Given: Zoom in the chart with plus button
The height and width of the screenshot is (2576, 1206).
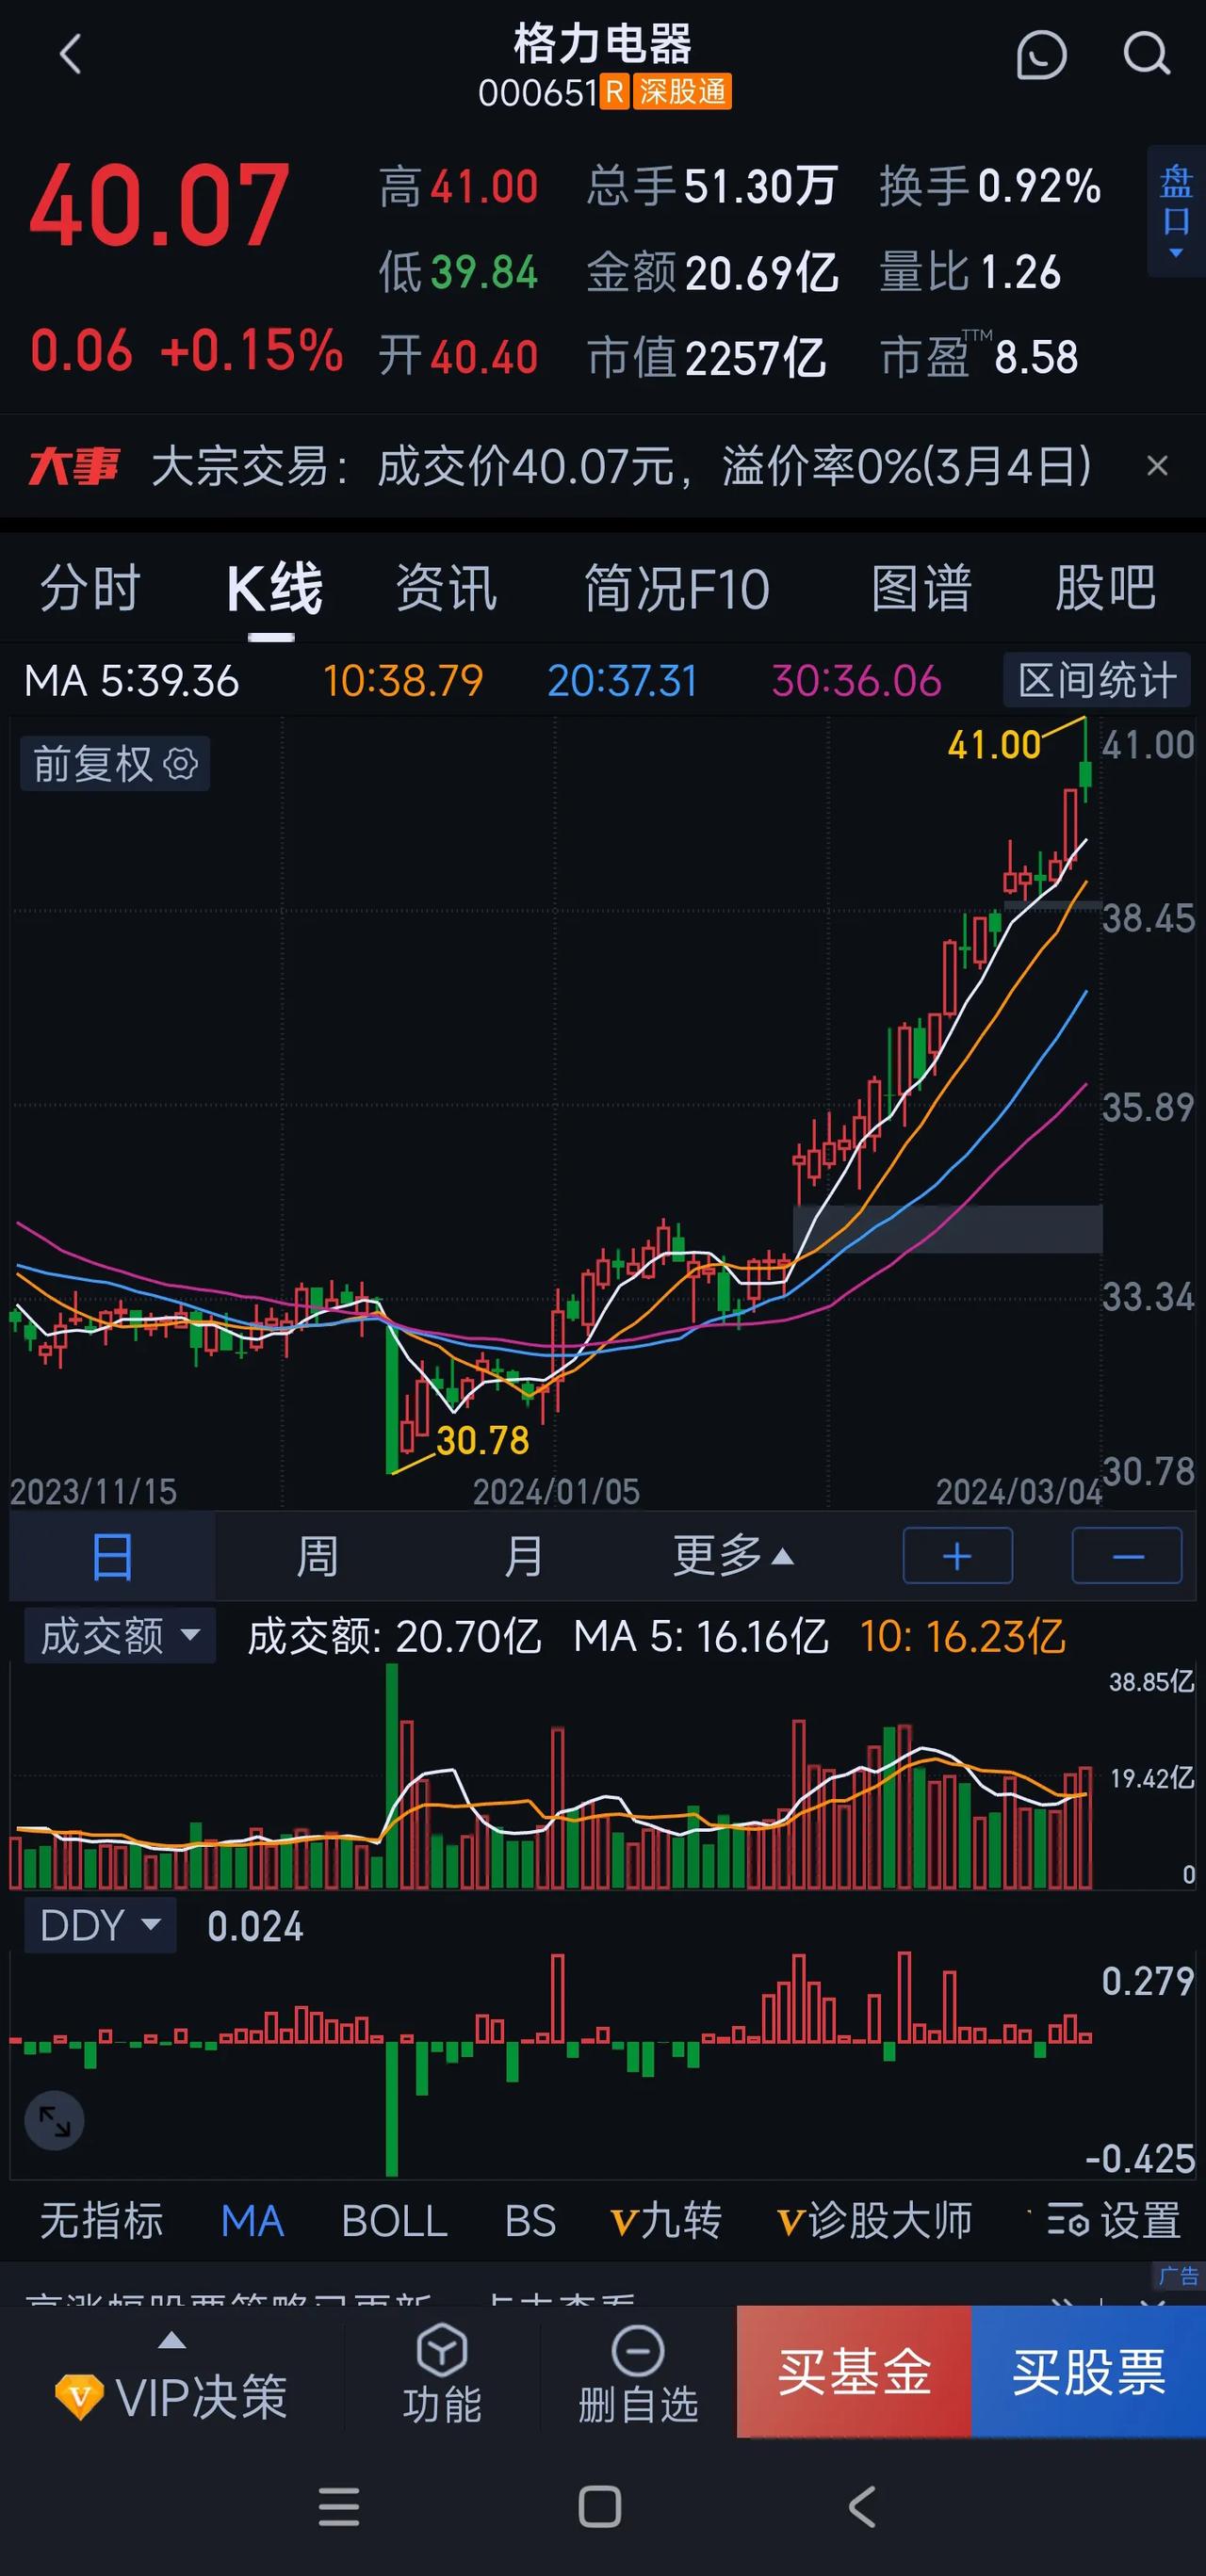Looking at the screenshot, I should click(957, 1556).
